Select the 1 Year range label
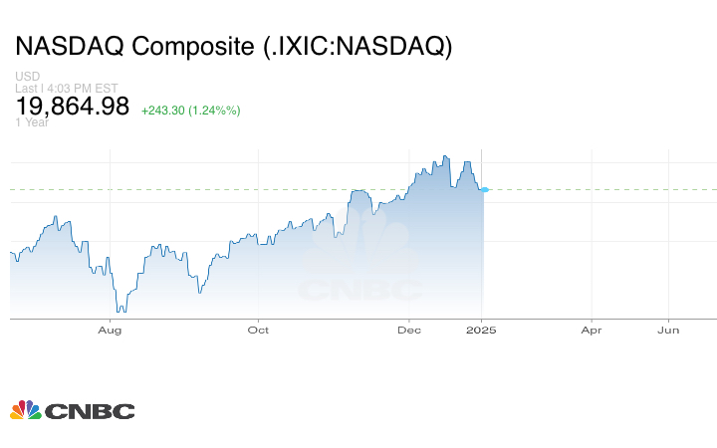This screenshot has width=717, height=448. [x=32, y=122]
